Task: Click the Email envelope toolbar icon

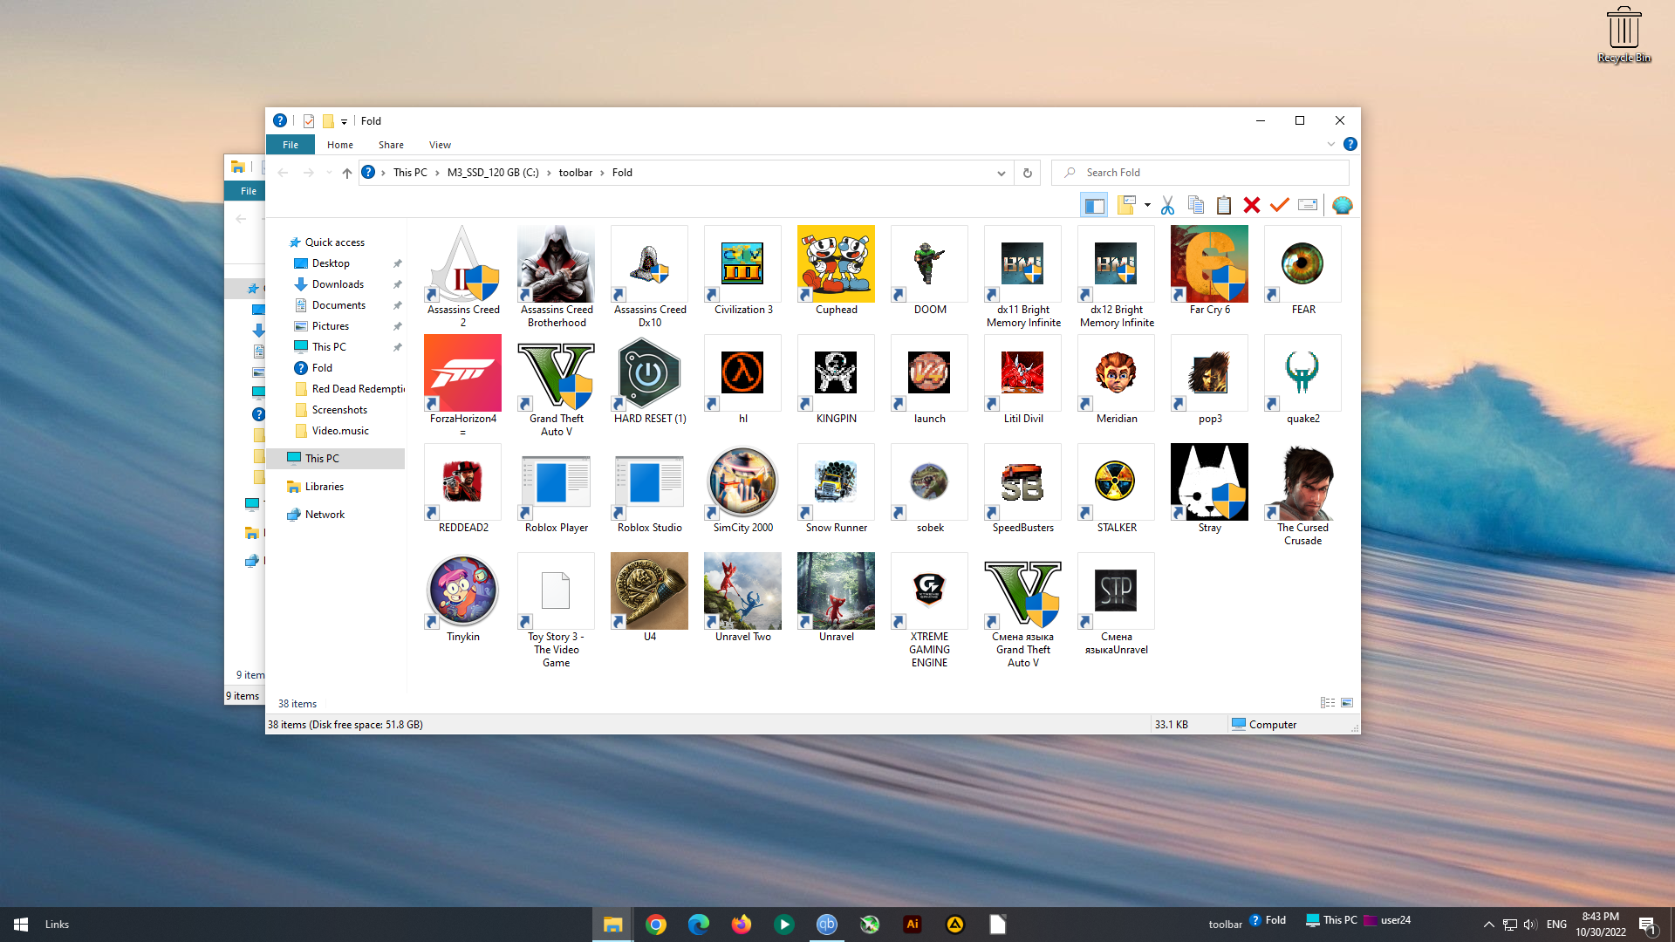Action: click(x=1308, y=206)
